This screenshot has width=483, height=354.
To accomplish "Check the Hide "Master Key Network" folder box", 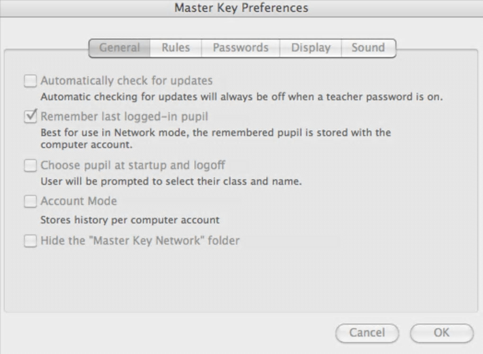I will coord(30,241).
